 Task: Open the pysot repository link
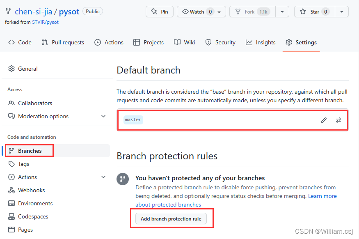point(69,11)
